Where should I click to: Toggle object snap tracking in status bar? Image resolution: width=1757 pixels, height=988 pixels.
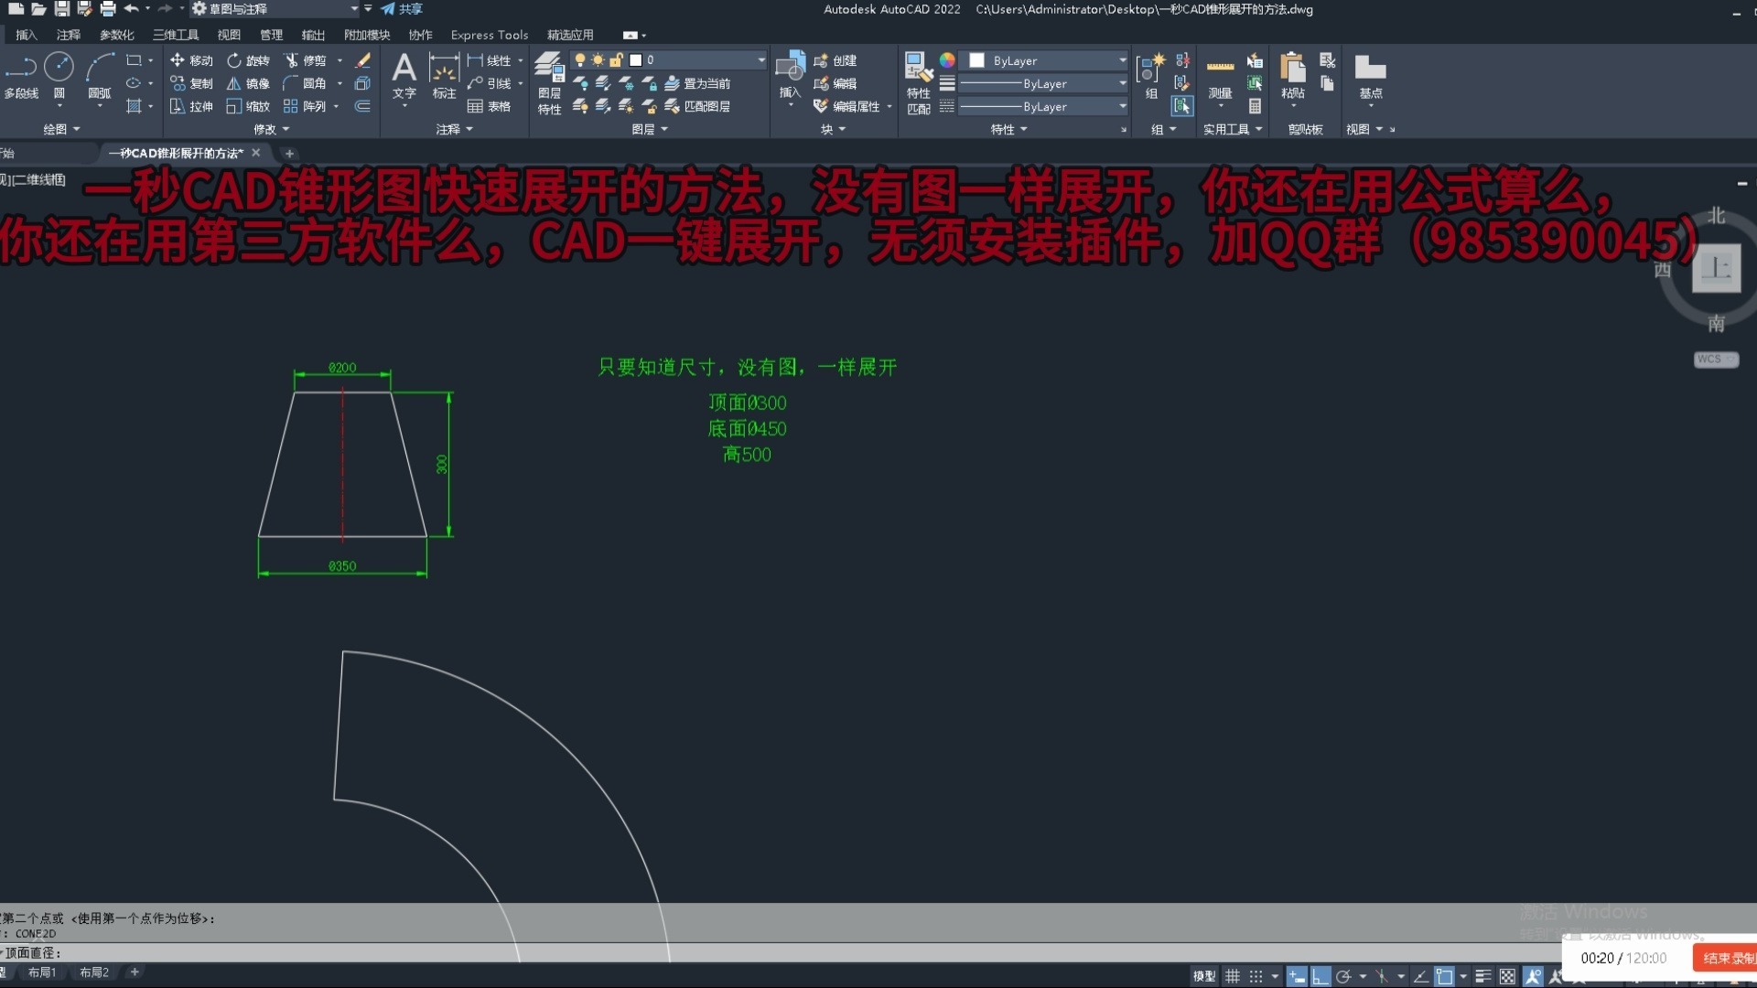[1421, 976]
